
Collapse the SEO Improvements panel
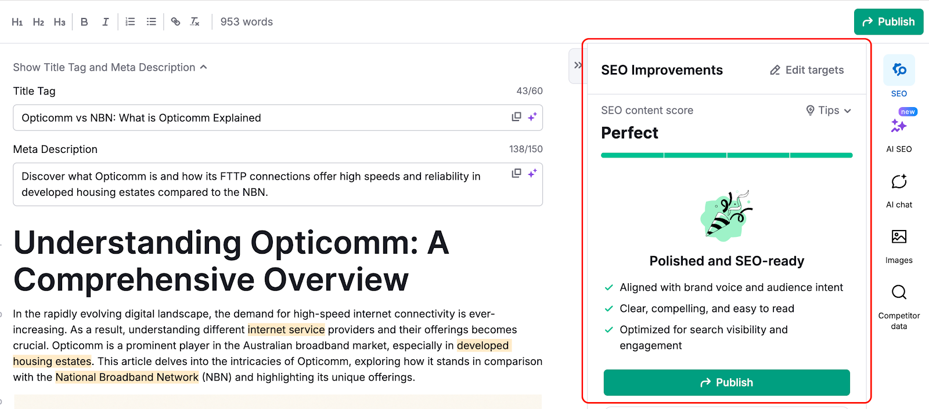577,66
